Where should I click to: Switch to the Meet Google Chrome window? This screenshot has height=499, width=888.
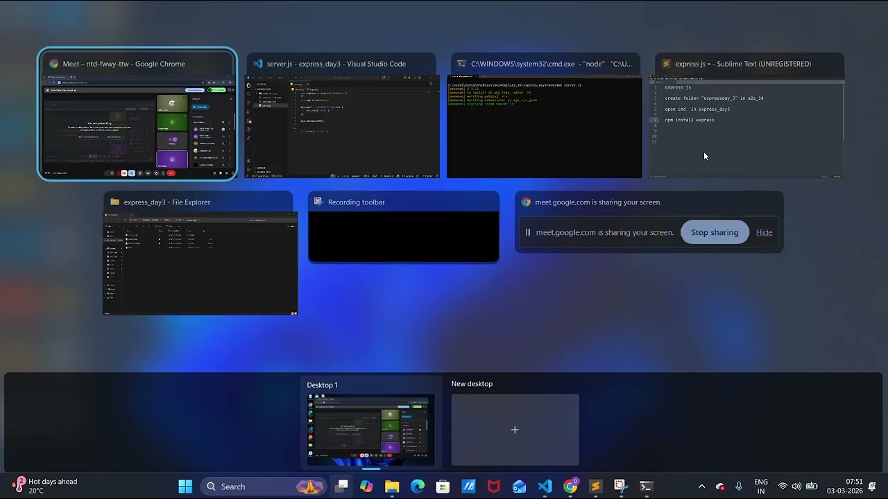[137, 114]
